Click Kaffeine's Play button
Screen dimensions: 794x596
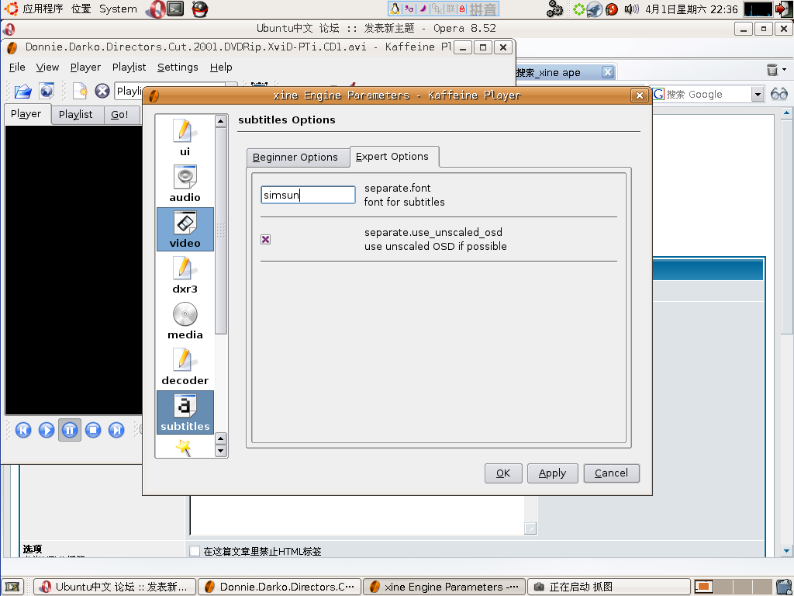47,430
